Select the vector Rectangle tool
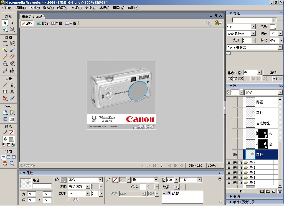Viewport: 284px width, 206px height. click(x=5, y=92)
